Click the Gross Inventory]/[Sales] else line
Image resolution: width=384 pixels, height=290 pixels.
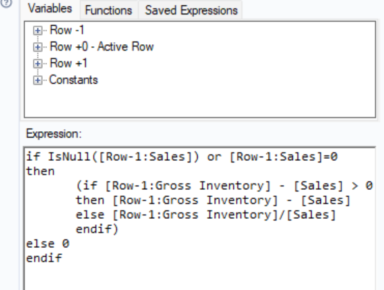coord(206,215)
